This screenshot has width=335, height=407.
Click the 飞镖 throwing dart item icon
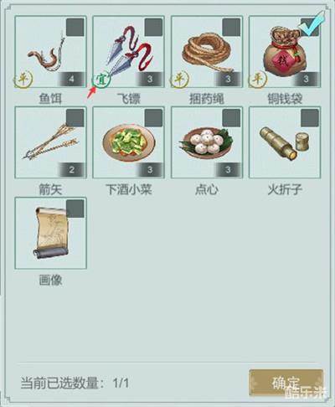(128, 52)
